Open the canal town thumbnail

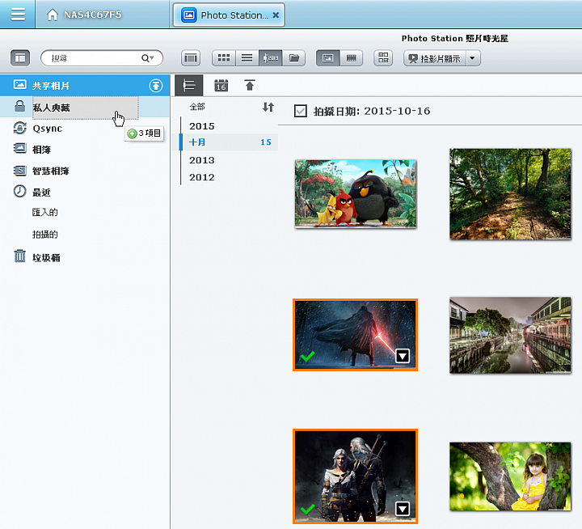coord(510,335)
